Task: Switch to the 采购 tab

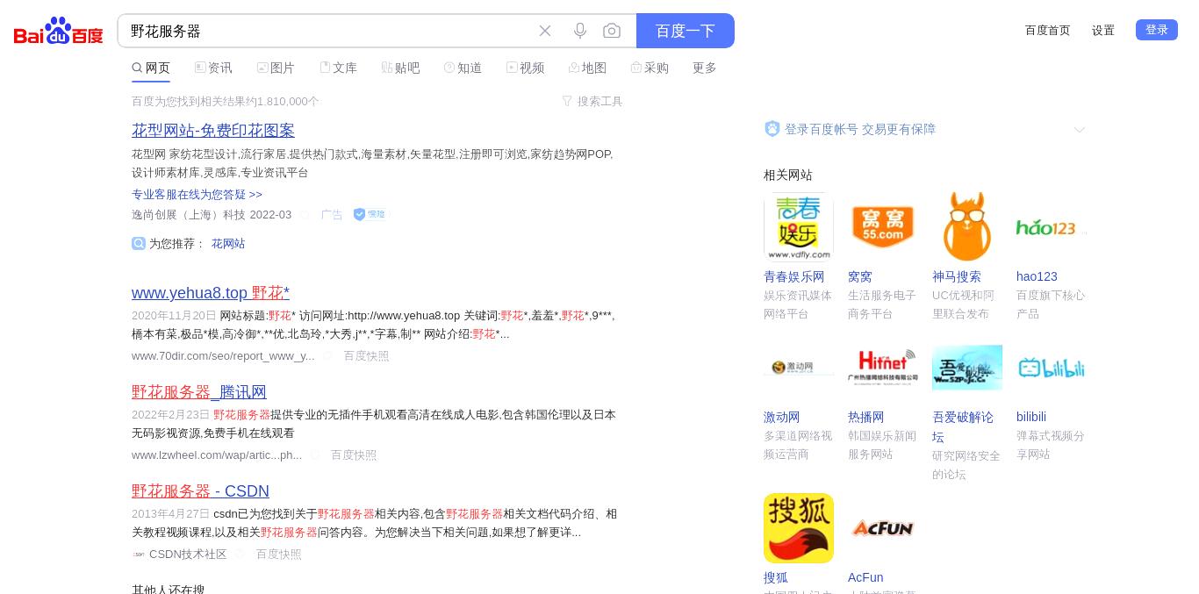Action: tap(650, 68)
